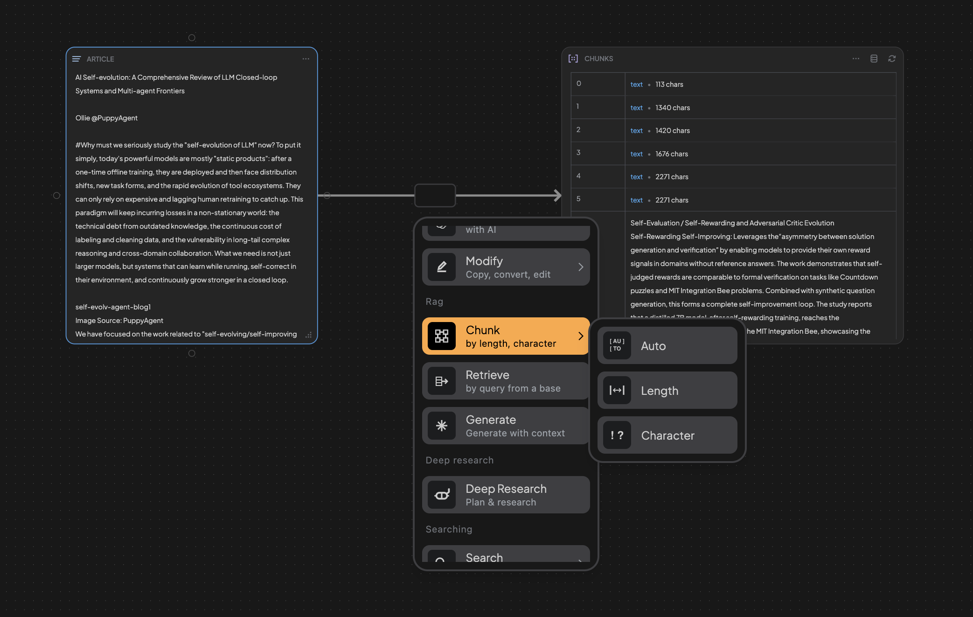The image size is (973, 617).
Task: Click the Character punctuation icon
Action: [x=617, y=435]
